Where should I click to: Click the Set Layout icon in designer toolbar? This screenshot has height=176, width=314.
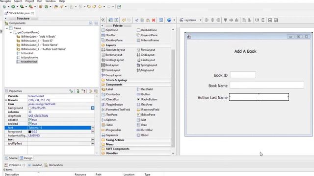[x=161, y=20]
